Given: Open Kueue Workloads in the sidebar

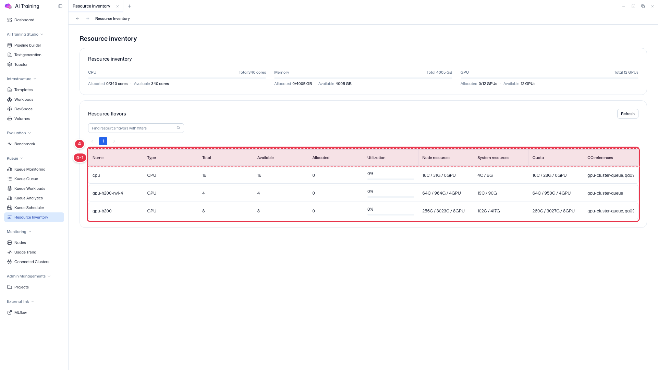Looking at the screenshot, I should tap(34, 188).
